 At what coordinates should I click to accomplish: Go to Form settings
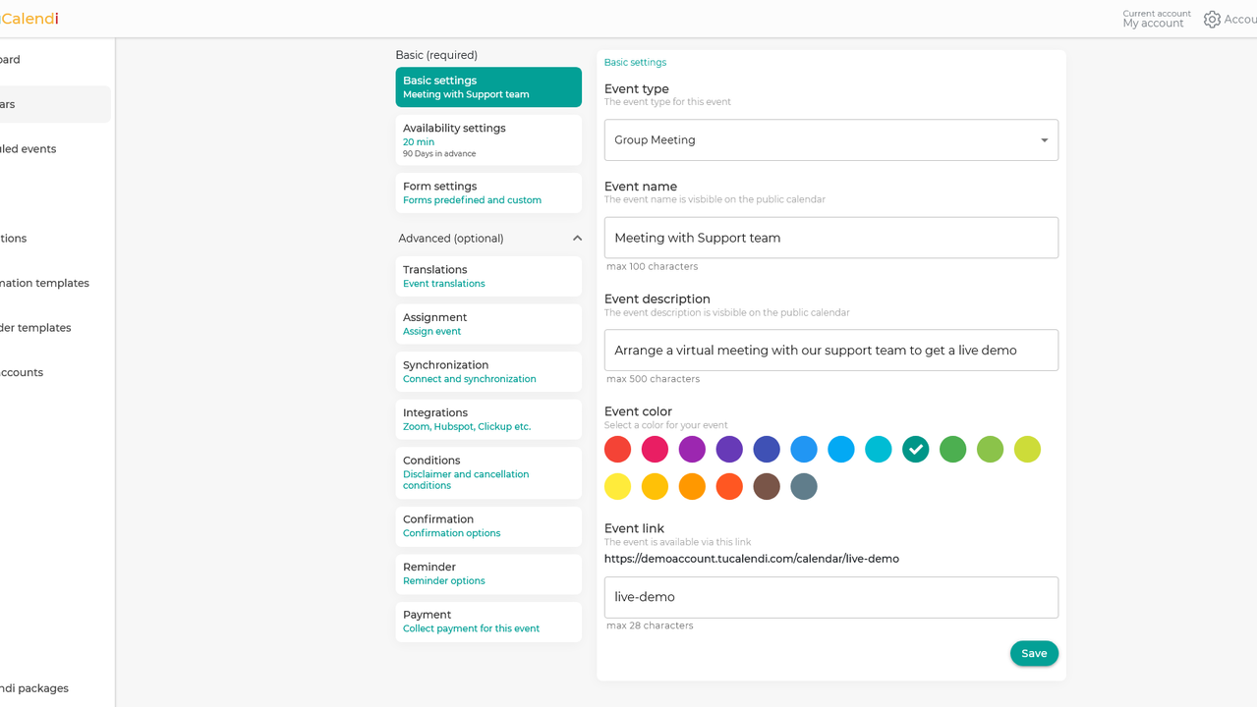pyautogui.click(x=488, y=192)
